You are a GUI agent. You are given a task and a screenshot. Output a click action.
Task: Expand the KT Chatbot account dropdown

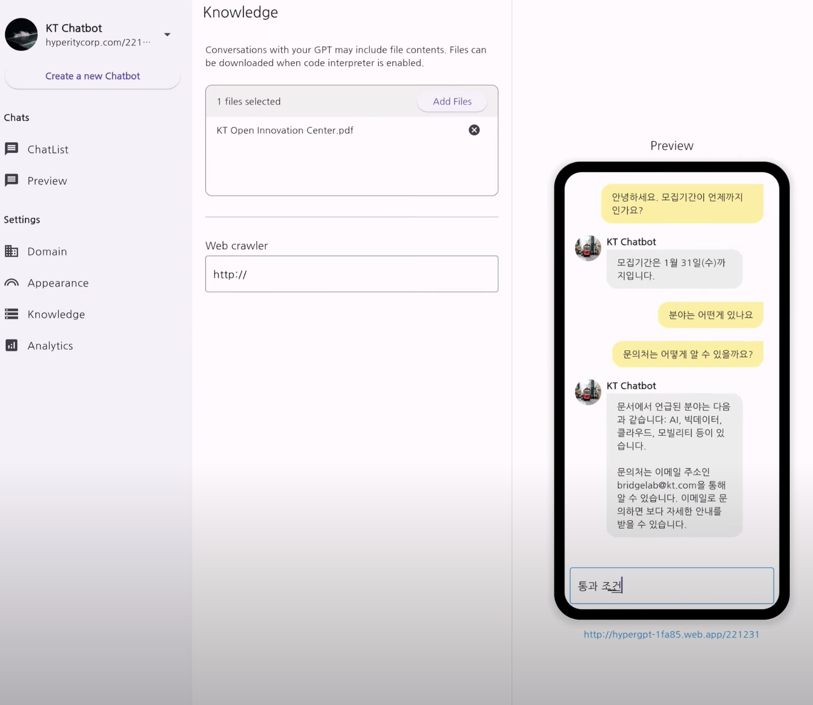click(x=167, y=34)
